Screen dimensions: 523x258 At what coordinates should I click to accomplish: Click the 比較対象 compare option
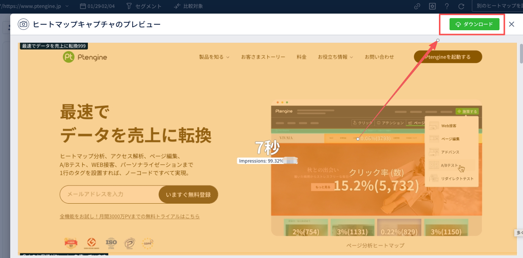[x=188, y=6]
